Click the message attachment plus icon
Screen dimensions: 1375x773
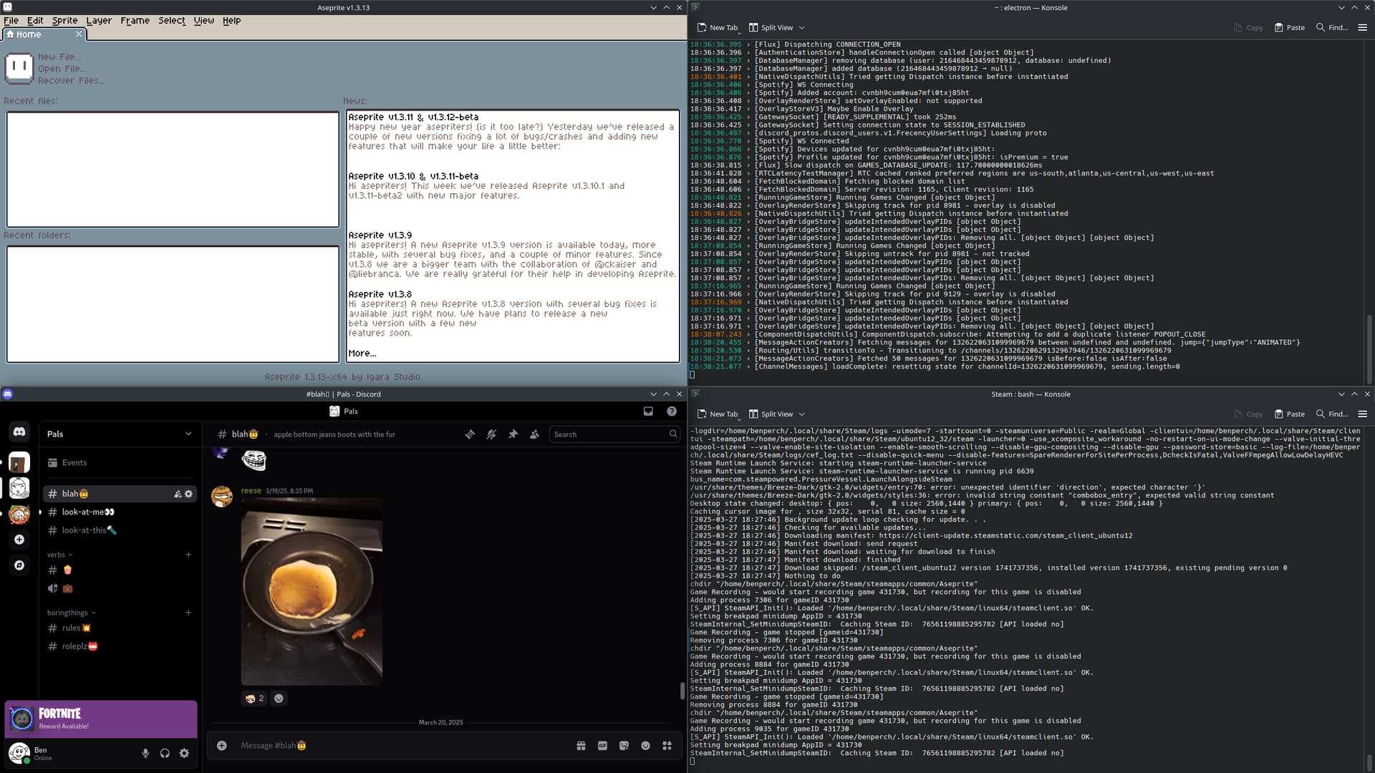click(222, 746)
